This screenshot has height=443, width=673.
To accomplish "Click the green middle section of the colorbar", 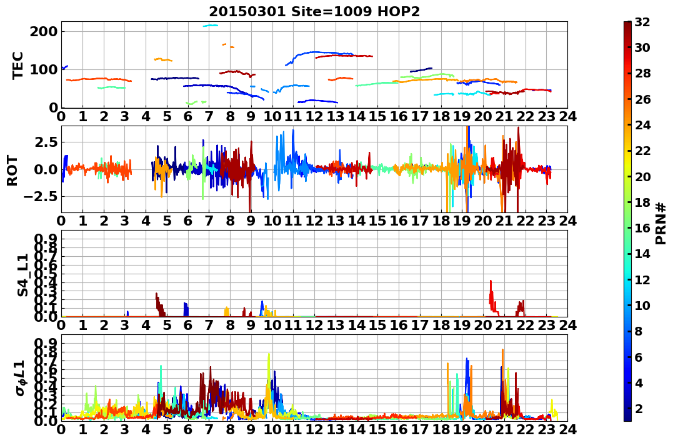I will click(627, 221).
